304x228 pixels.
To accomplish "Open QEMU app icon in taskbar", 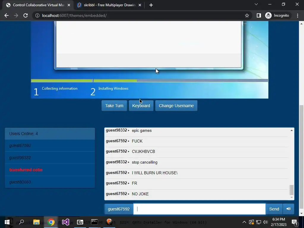I will [109, 222].
